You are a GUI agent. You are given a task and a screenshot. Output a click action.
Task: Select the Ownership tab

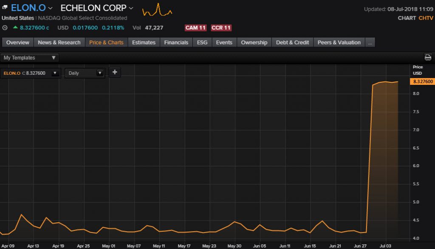[254, 42]
